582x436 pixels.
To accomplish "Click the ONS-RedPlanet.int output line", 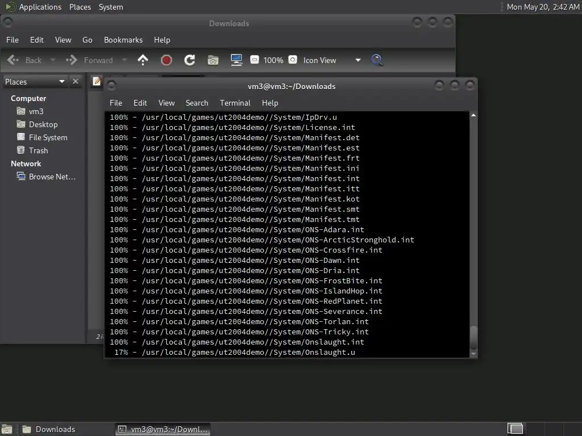I will click(246, 301).
